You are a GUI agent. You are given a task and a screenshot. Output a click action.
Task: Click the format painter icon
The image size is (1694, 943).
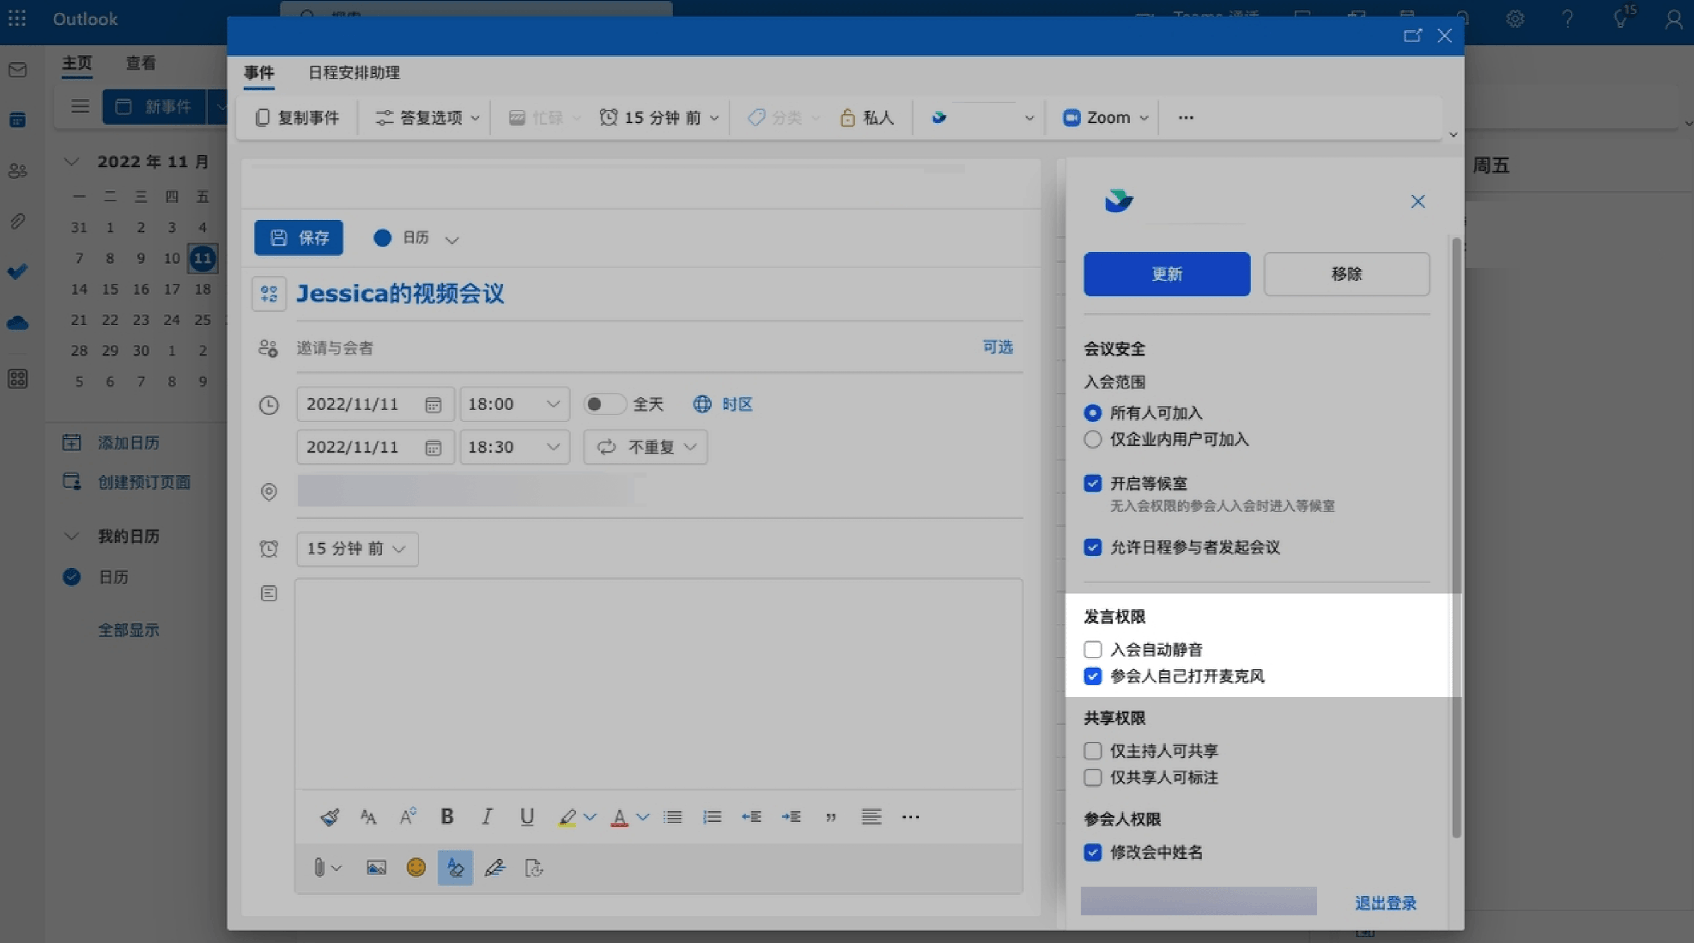click(x=329, y=817)
